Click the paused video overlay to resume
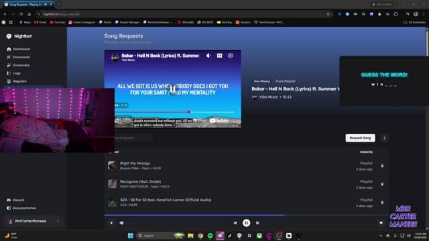Image resolution: width=429 pixels, height=241 pixels. pos(173,89)
